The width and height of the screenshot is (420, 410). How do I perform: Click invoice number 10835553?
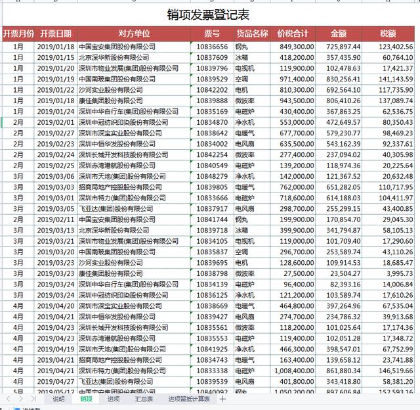(212, 338)
